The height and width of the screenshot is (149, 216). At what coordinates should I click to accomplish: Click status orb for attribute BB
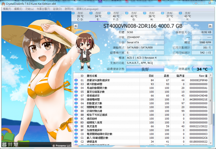point(76,115)
